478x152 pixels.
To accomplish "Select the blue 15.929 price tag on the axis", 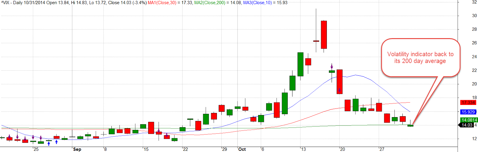I will click(x=468, y=112).
